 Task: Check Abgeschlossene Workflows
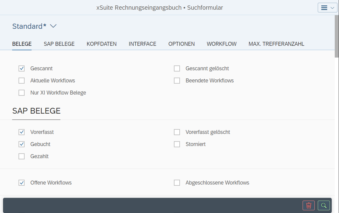[177, 182]
